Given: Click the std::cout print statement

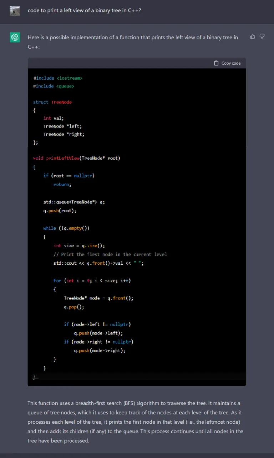Looking at the screenshot, I should (99, 263).
